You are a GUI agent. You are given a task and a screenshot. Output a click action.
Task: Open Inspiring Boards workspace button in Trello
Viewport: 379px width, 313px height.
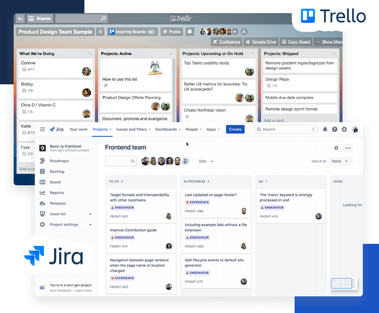(x=132, y=32)
